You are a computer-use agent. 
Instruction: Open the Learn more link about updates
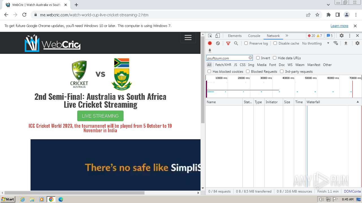[x=339, y=26]
